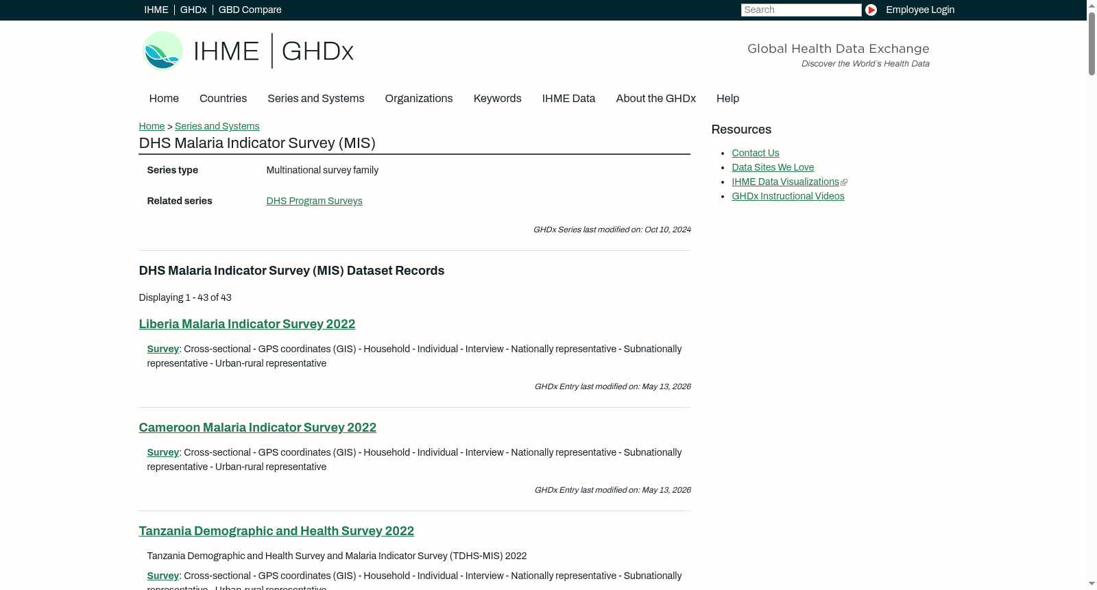The image size is (1097, 590).
Task: Open Cameroon Malaria Indicator Survey 2022
Action: tap(258, 428)
